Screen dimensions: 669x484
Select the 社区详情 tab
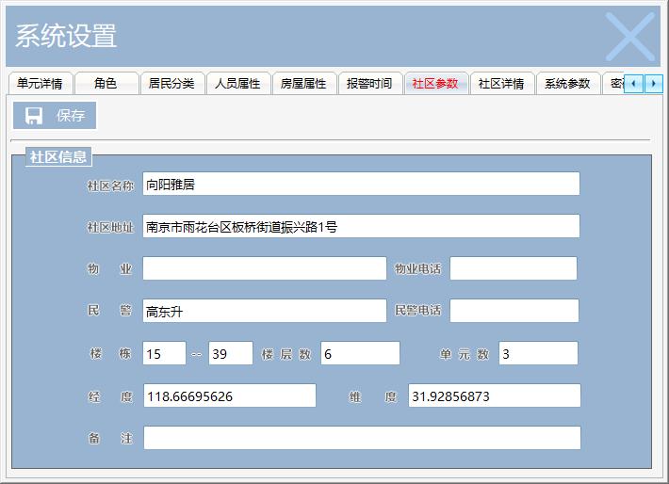coord(501,84)
